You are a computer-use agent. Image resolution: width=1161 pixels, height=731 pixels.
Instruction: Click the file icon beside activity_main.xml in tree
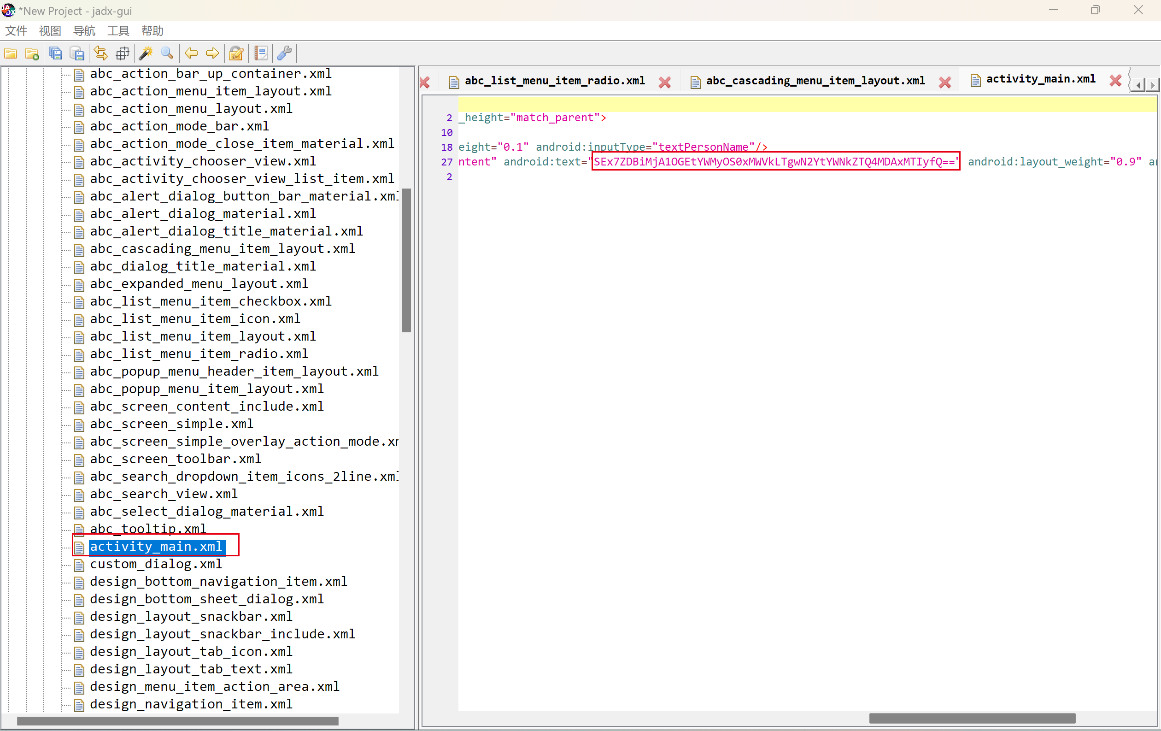tap(80, 547)
